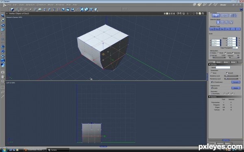This screenshot has height=152, width=244.
Task: Select the cube primitive tool in top toolbar
Action: [12, 10]
